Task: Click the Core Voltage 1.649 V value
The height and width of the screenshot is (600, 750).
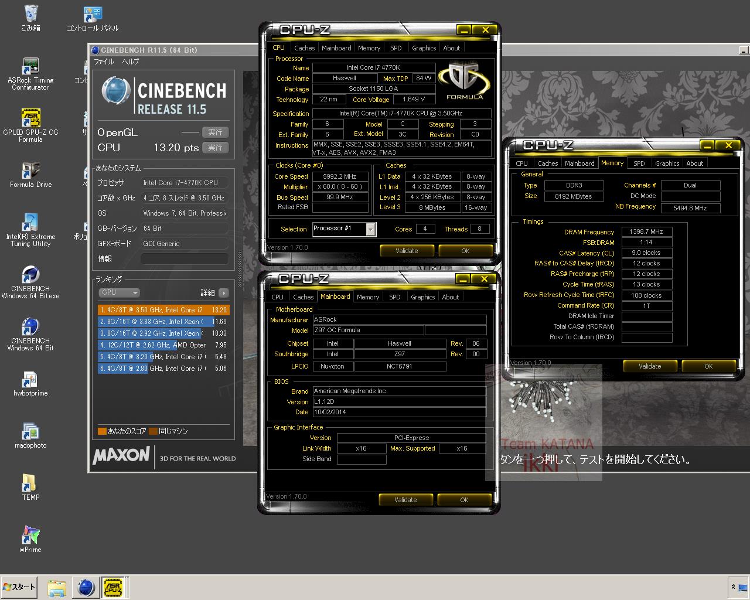Action: tap(414, 100)
